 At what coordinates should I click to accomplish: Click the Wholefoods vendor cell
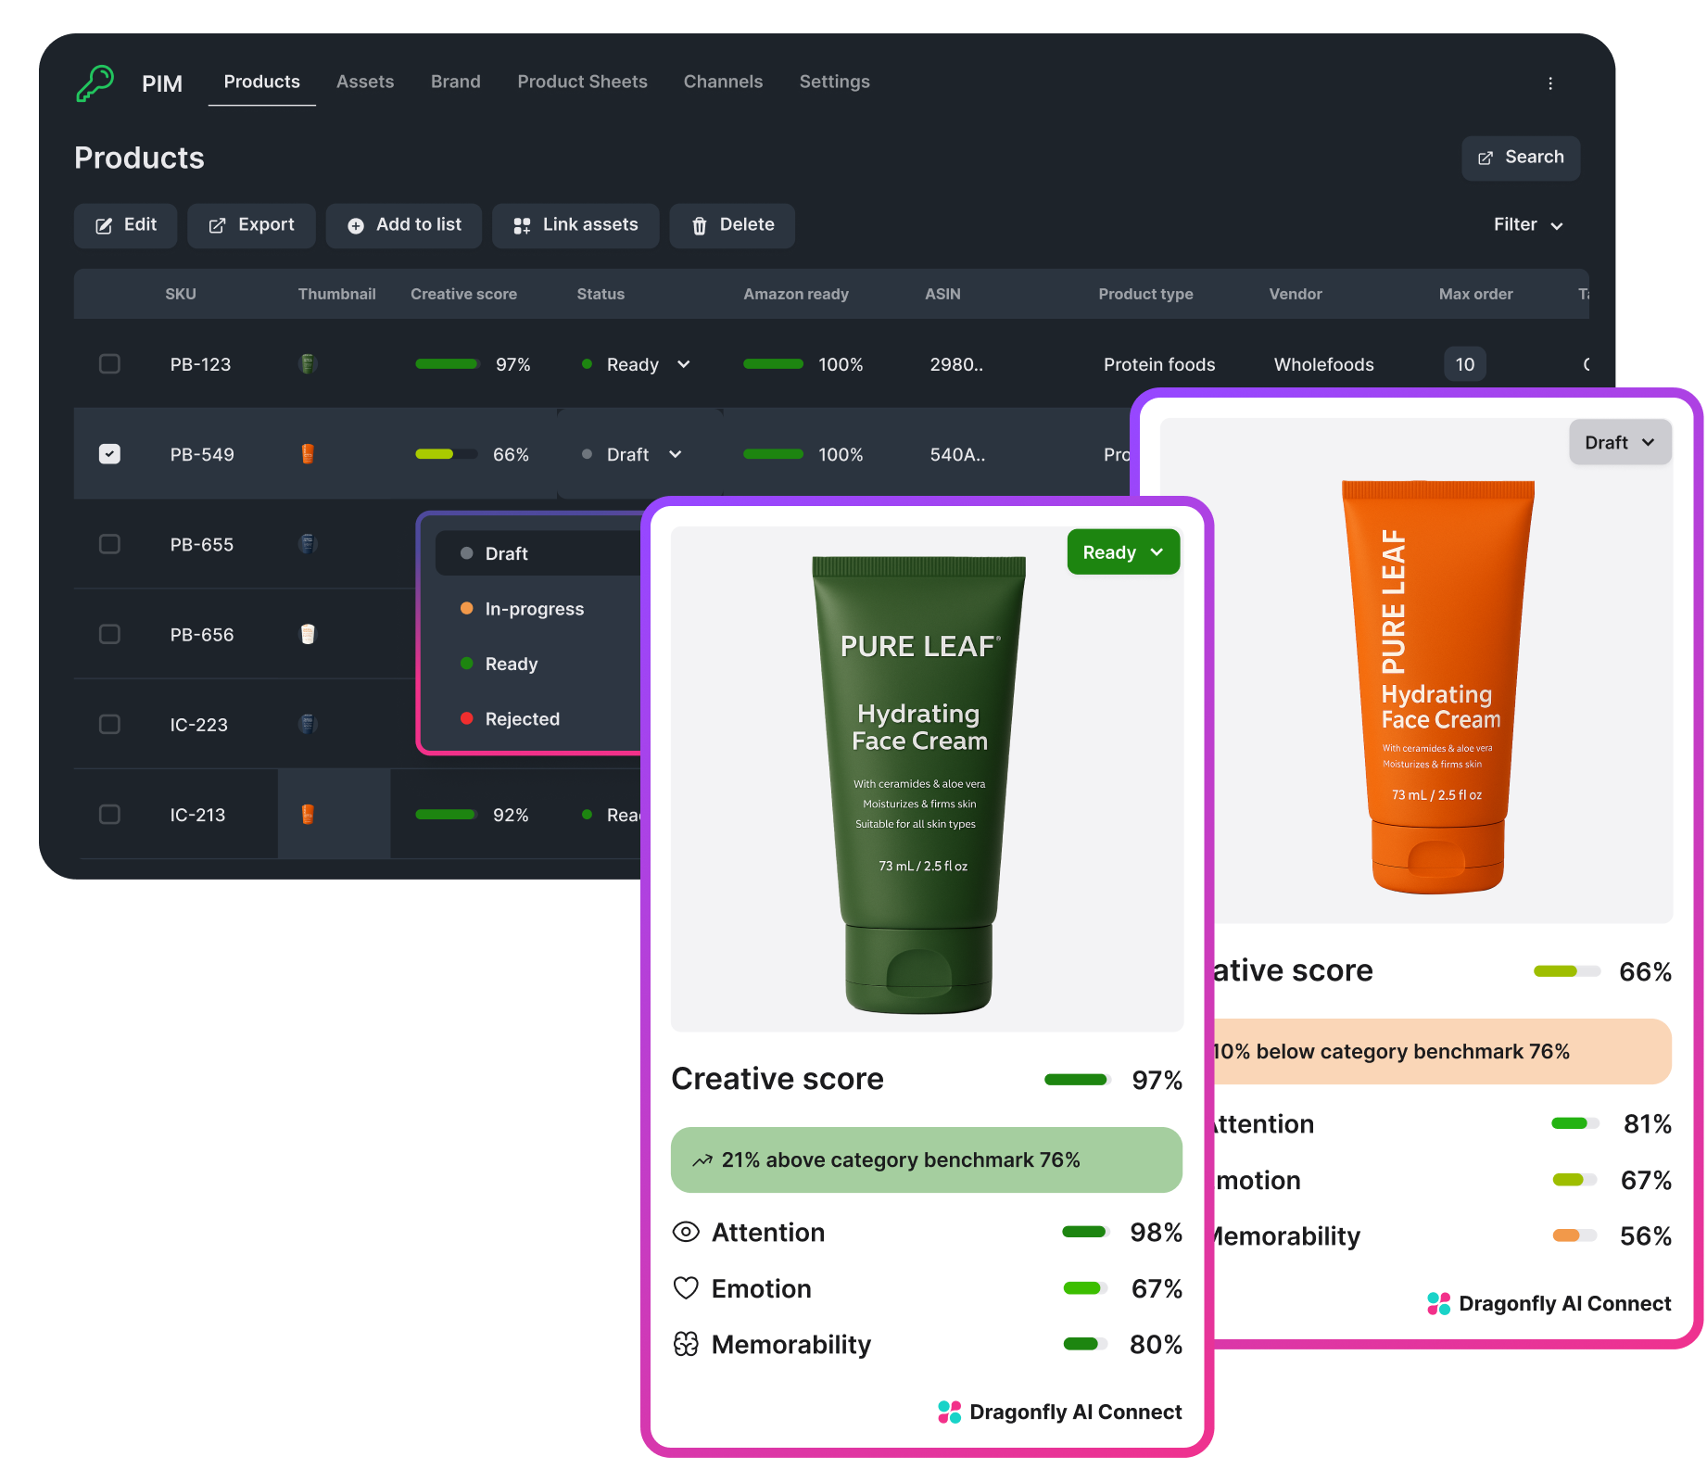pyautogui.click(x=1324, y=364)
